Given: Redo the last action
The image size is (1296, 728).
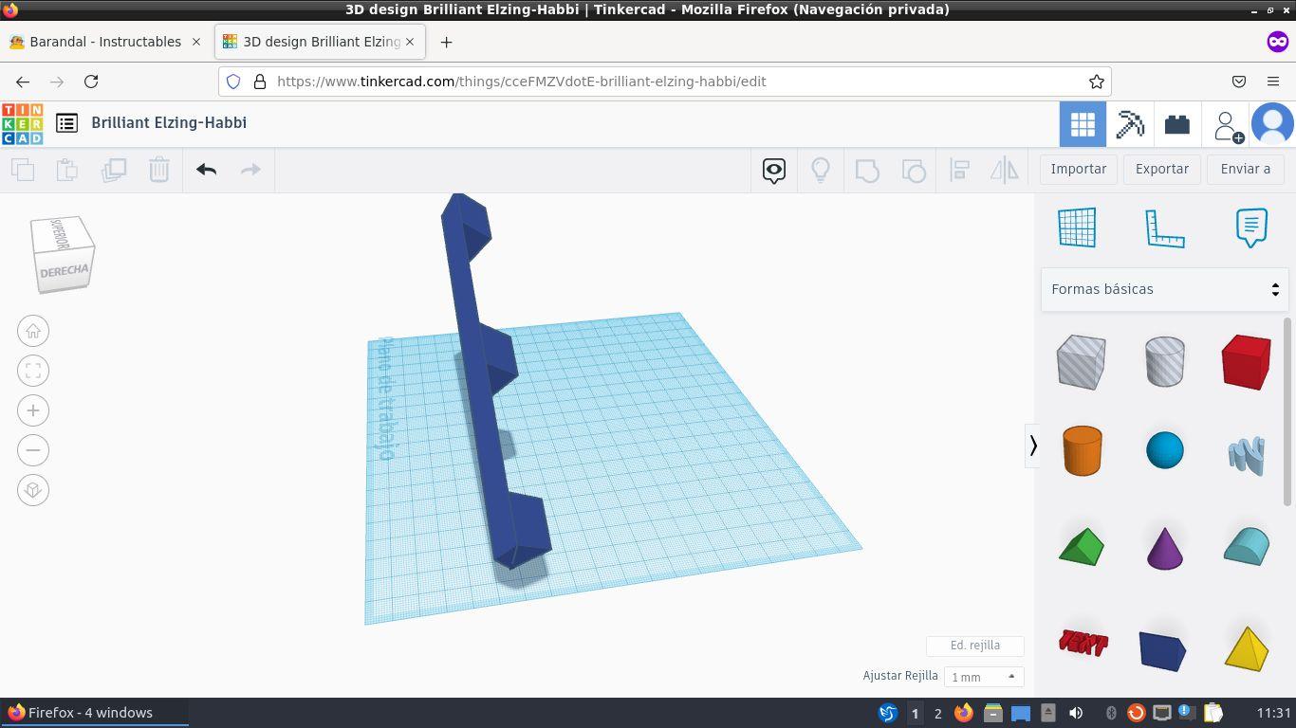Looking at the screenshot, I should click(250, 170).
